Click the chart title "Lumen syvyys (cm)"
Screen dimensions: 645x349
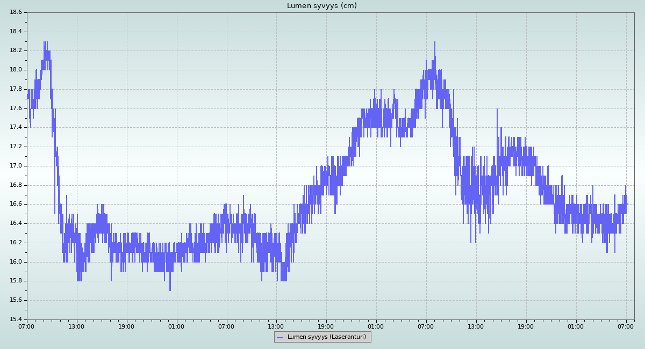[x=321, y=6]
